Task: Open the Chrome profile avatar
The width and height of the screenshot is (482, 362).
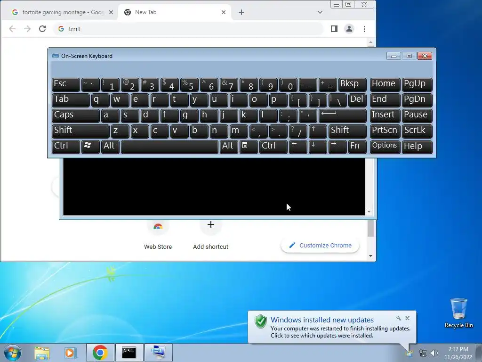Action: [349, 29]
